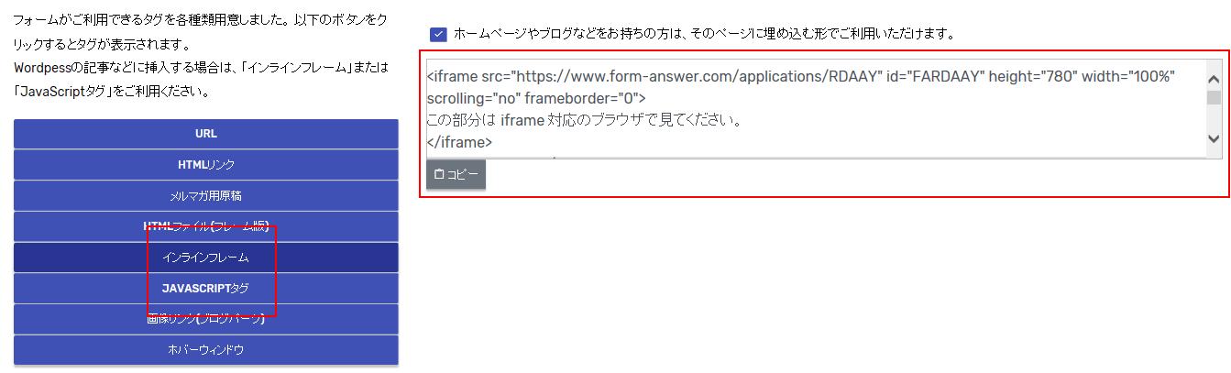Click the scrollbar thumb in the code box
Image resolution: width=1231 pixels, height=373 pixels.
[x=1214, y=97]
